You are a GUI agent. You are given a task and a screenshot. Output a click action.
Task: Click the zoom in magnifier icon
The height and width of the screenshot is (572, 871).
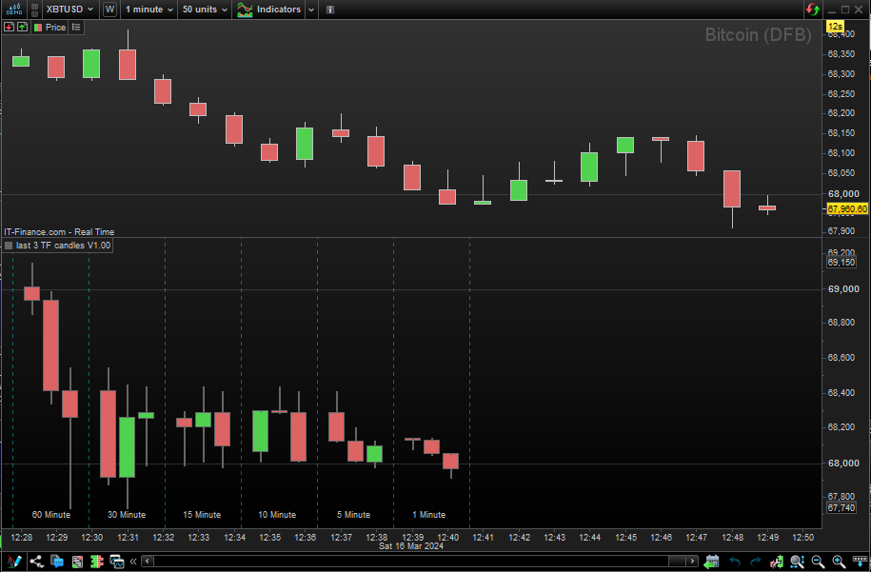point(839,562)
